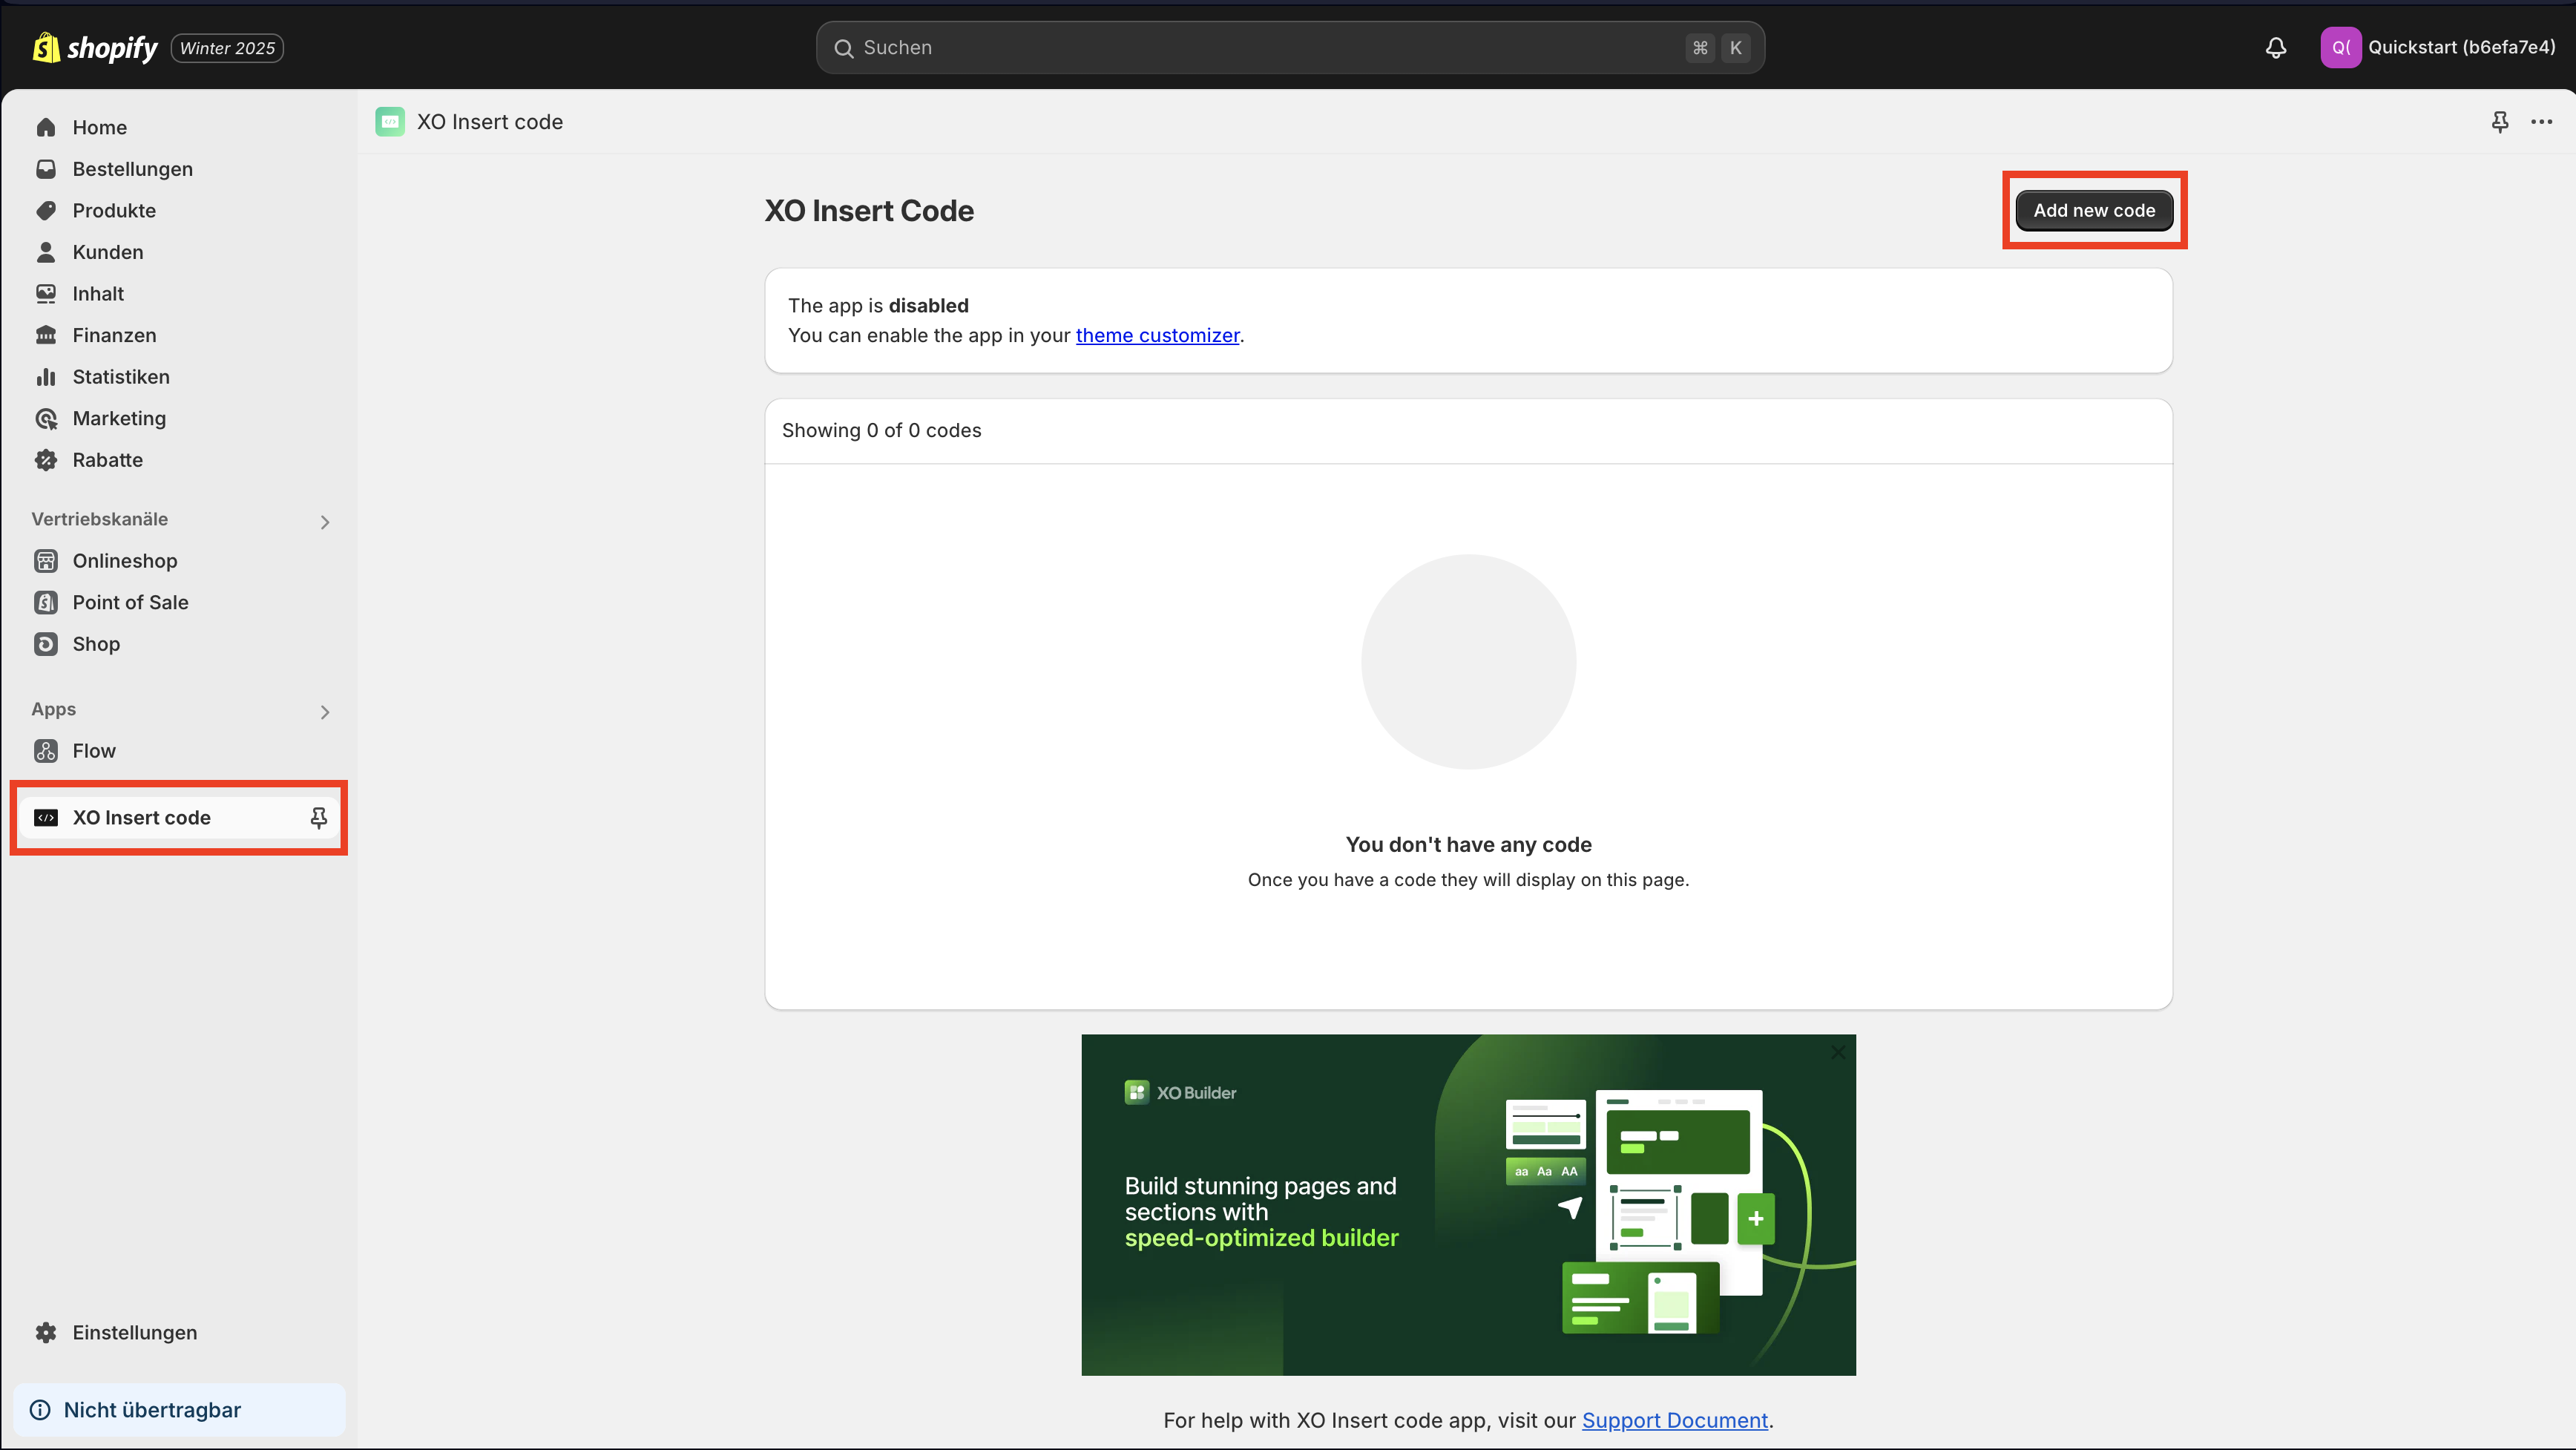Click the Finanzen bank icon

click(x=46, y=335)
